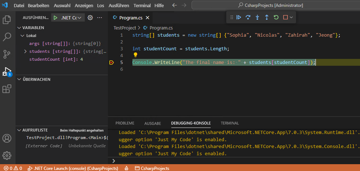This screenshot has width=360, height=171.
Task: Open the Source Control view
Action: (6, 54)
